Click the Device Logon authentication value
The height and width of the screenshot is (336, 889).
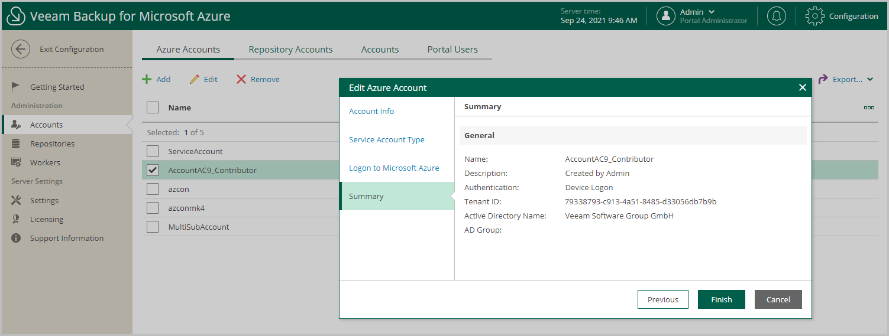click(x=589, y=187)
